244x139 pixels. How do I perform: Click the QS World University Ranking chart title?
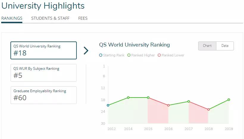tap(134, 45)
